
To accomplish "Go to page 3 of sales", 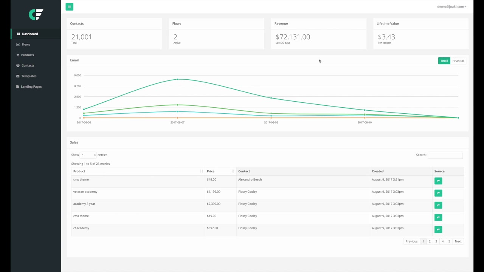I will pos(436,241).
